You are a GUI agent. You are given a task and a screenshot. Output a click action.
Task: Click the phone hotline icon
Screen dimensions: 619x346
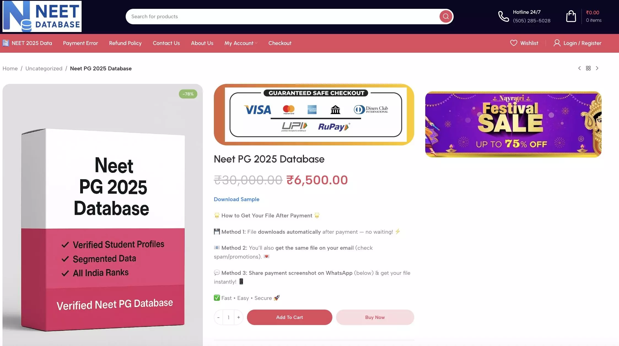503,17
